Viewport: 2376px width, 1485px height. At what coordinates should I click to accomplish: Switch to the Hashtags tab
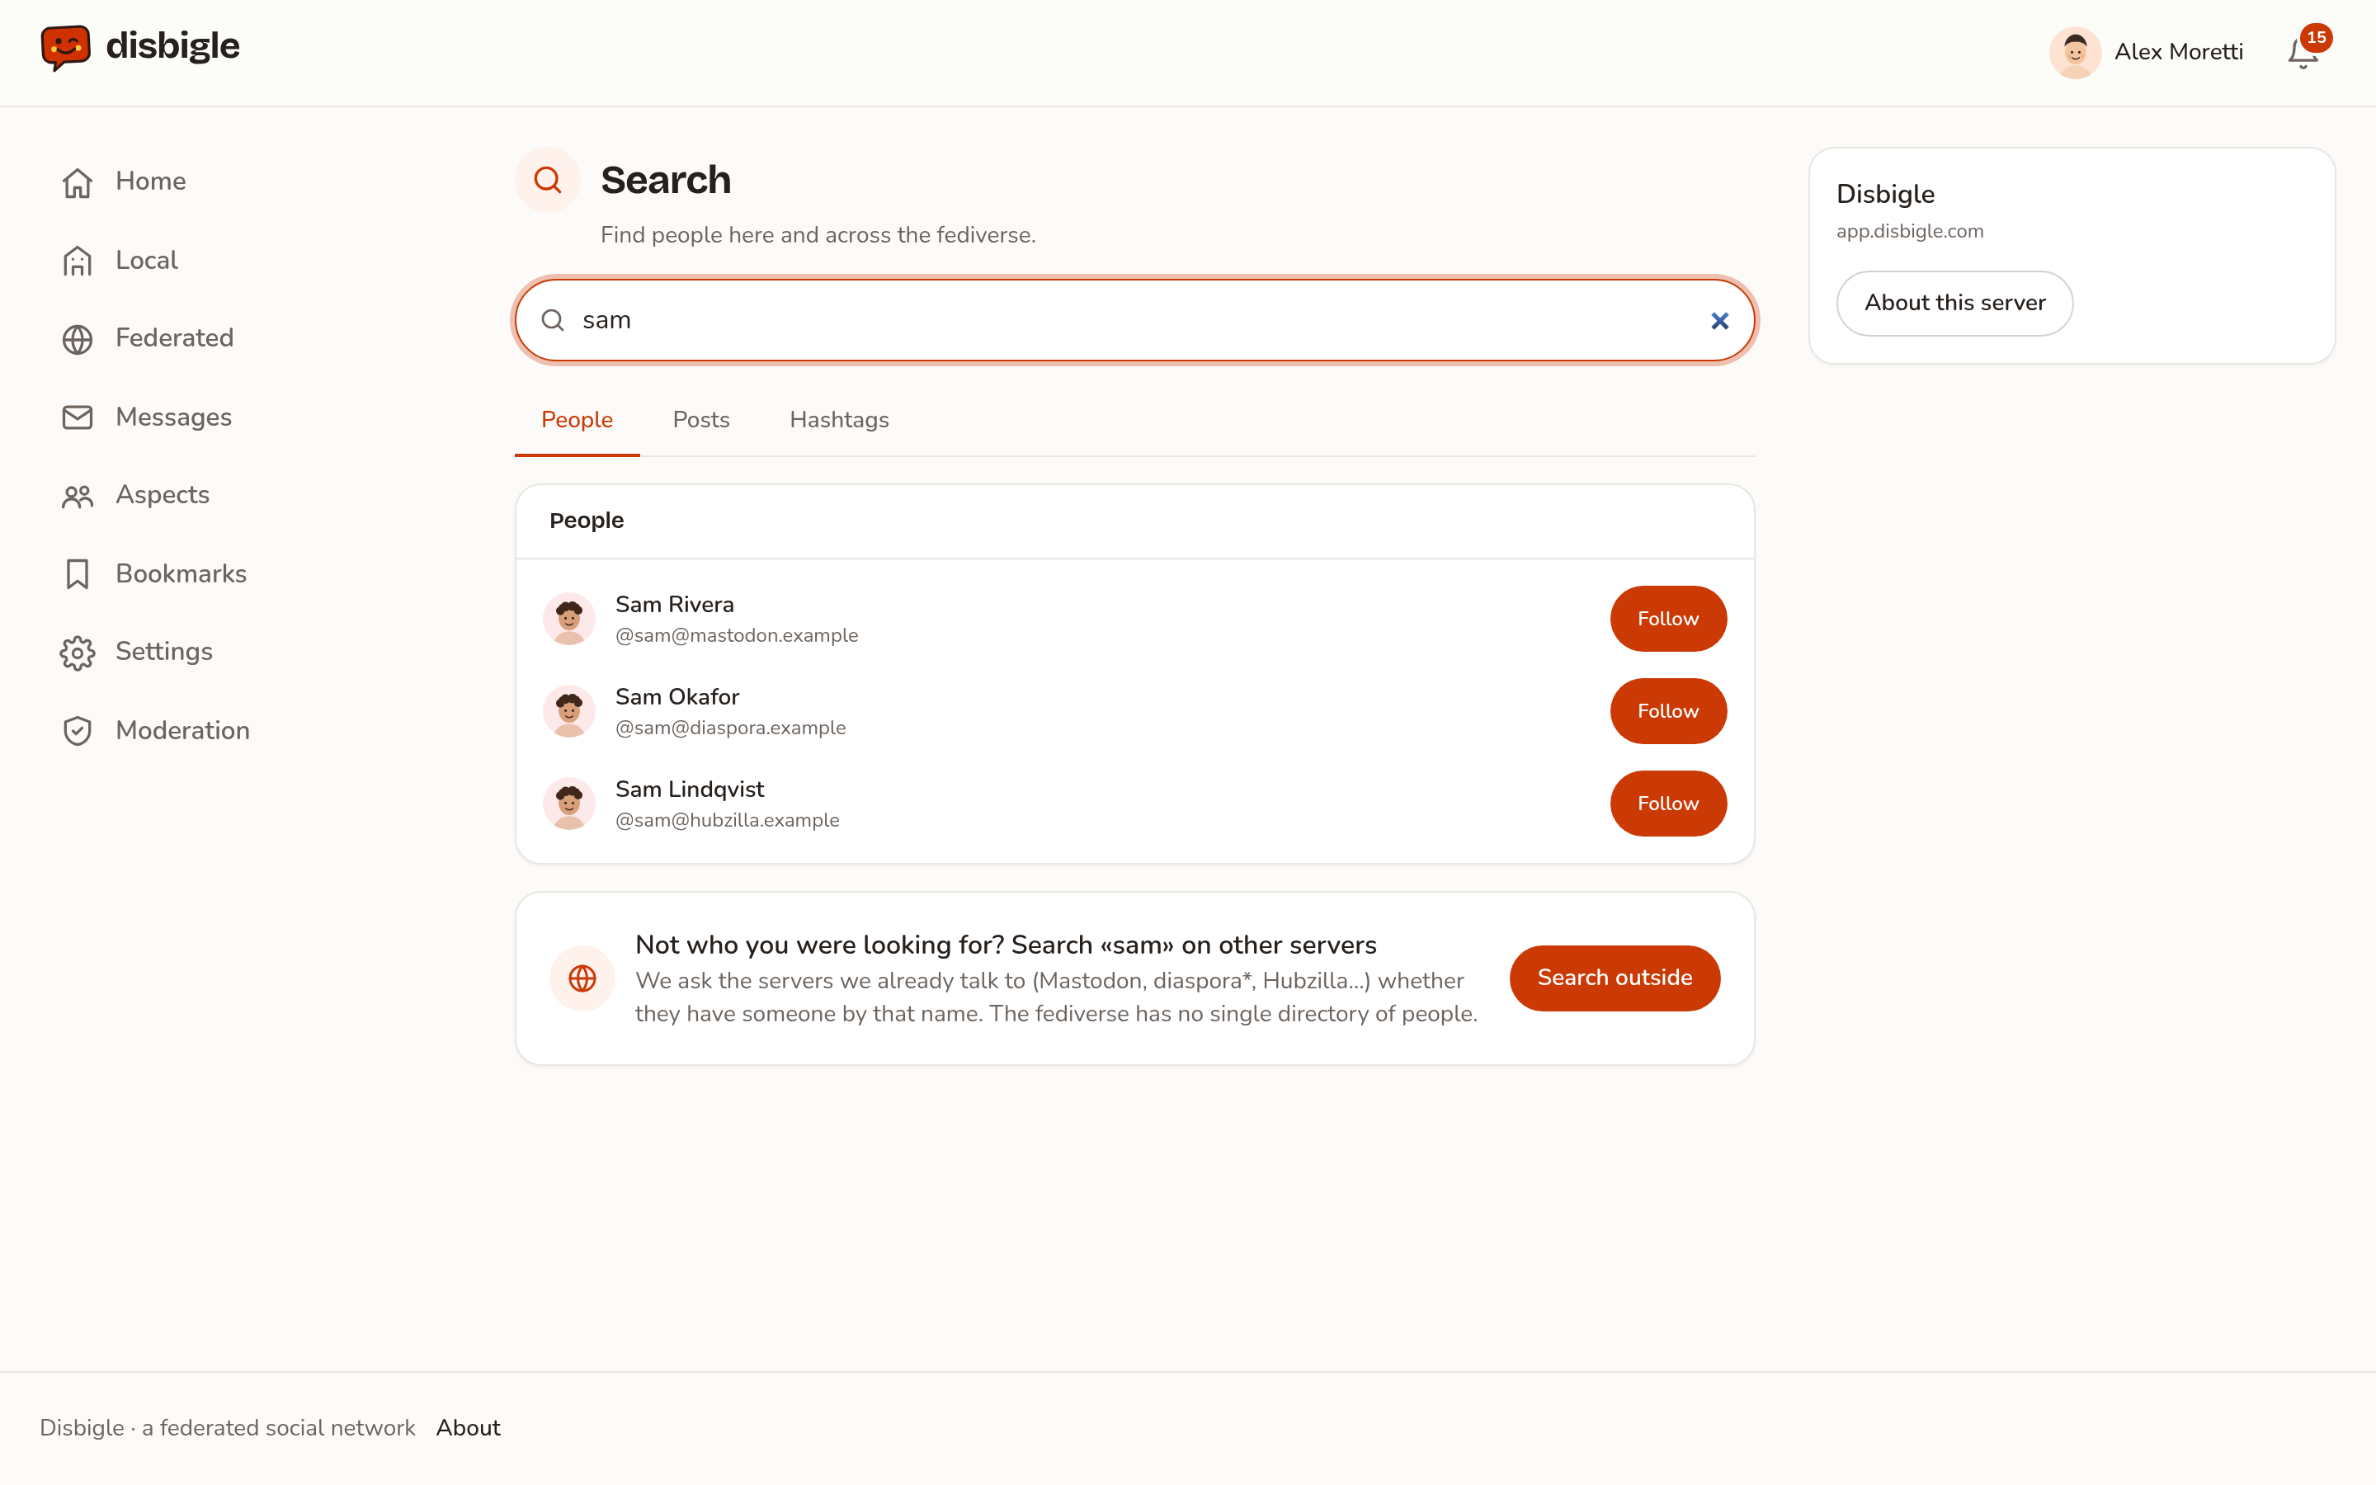(840, 421)
